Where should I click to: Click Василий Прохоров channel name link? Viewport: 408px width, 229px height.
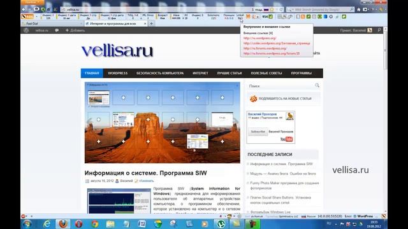[x=262, y=114]
